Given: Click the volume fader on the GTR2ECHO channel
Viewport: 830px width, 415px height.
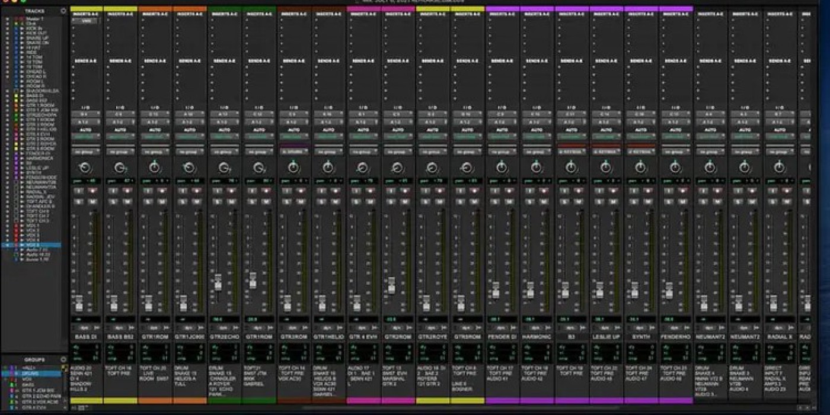Looking at the screenshot, I should (218, 282).
